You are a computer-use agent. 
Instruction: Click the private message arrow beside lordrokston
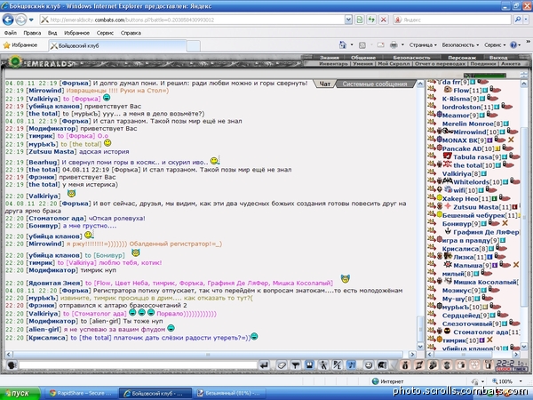432,107
